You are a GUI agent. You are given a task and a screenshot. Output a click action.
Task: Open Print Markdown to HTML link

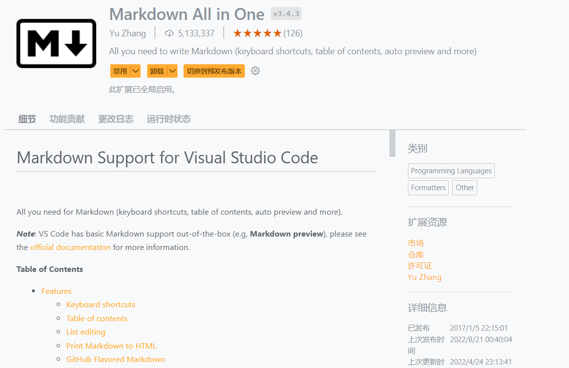point(111,346)
